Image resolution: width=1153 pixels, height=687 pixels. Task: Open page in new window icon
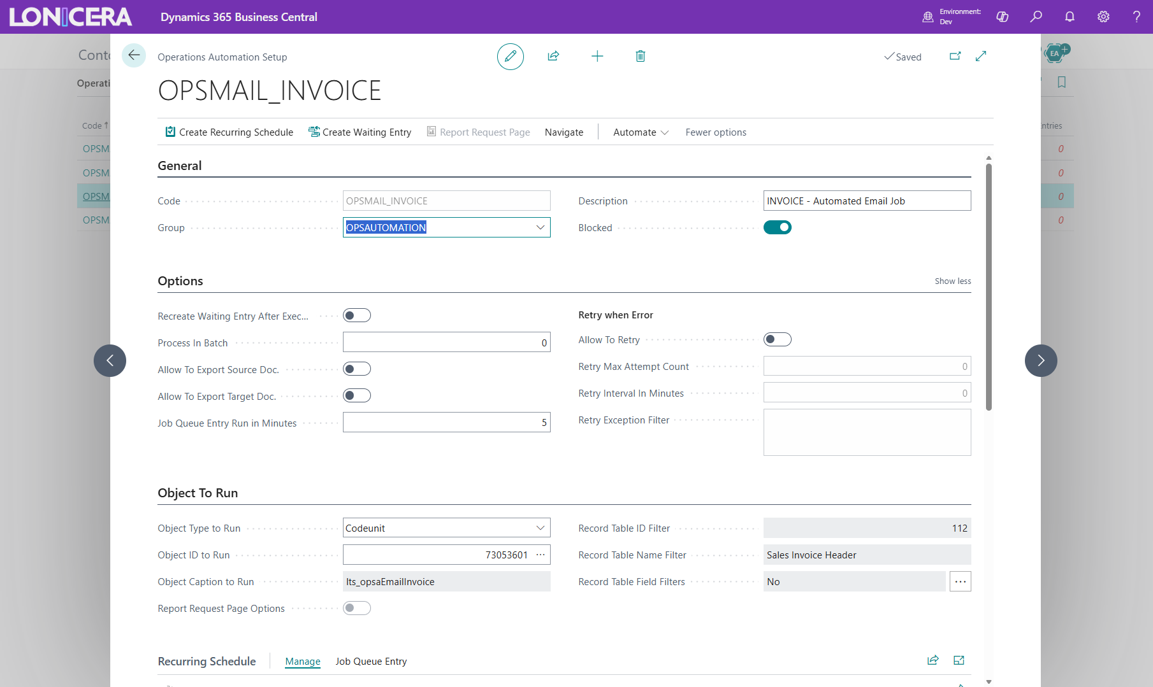tap(955, 56)
